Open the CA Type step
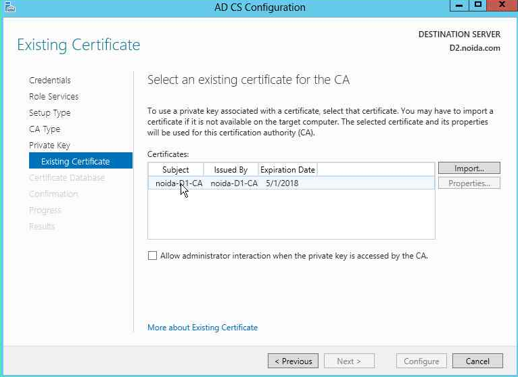Screen dimensions: 518x377 (x=45, y=129)
